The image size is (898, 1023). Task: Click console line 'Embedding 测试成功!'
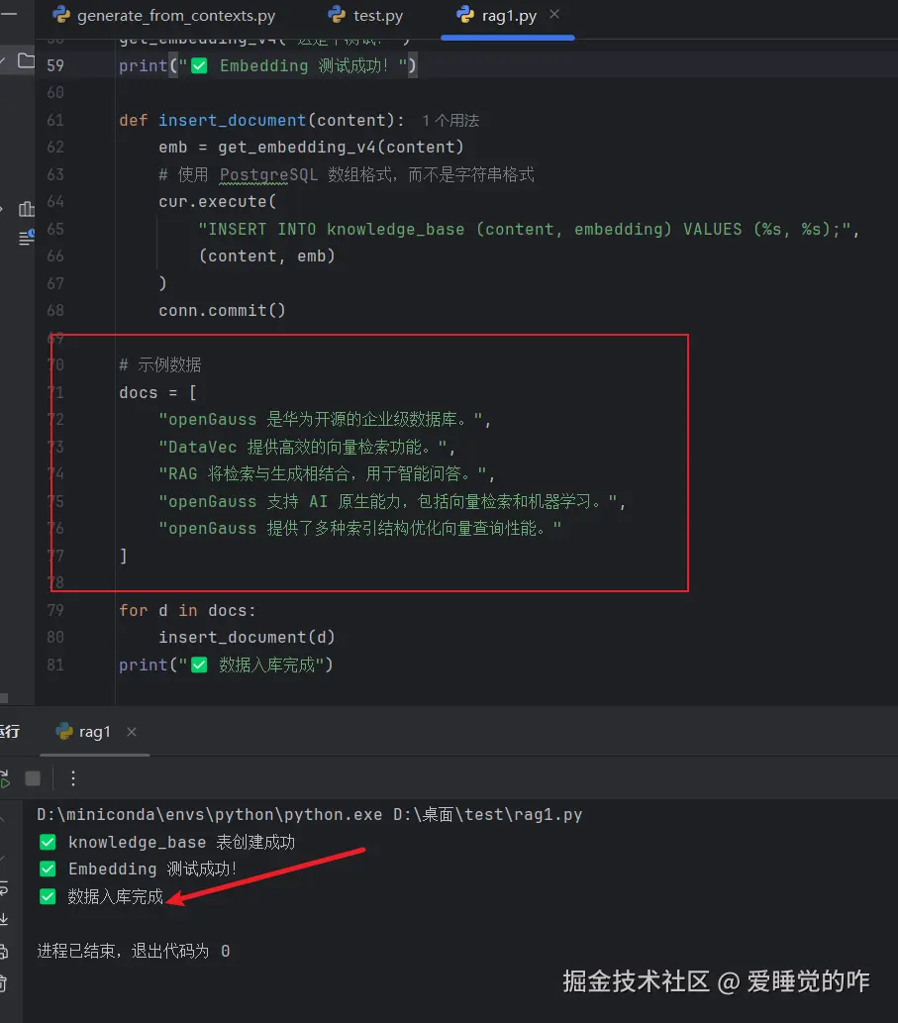pos(139,870)
